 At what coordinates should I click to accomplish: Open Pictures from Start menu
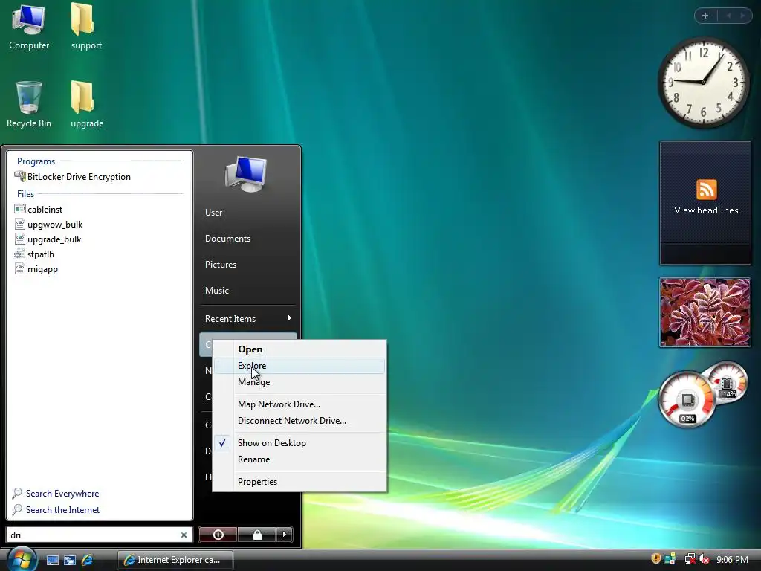tap(220, 265)
